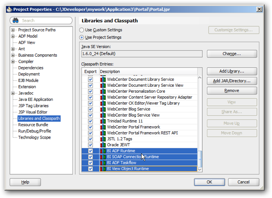Select the WebCenter Blog Service View row

(140, 115)
